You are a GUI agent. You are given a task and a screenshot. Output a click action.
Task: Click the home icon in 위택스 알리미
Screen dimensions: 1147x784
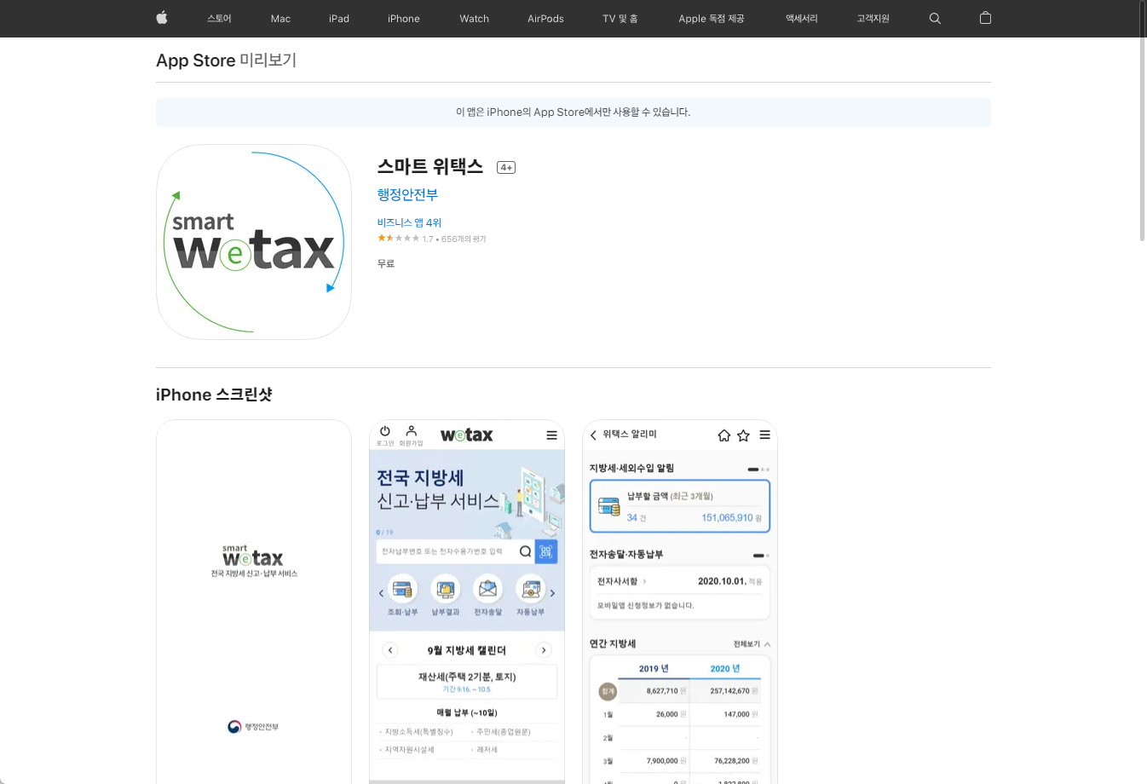[724, 435]
